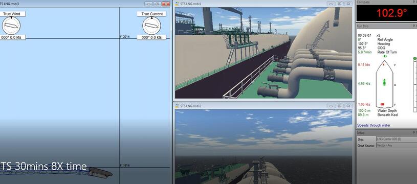Click the green rudder indicator above ship bow
Image resolution: width=417 pixels, height=184 pixels.
[x=385, y=56]
